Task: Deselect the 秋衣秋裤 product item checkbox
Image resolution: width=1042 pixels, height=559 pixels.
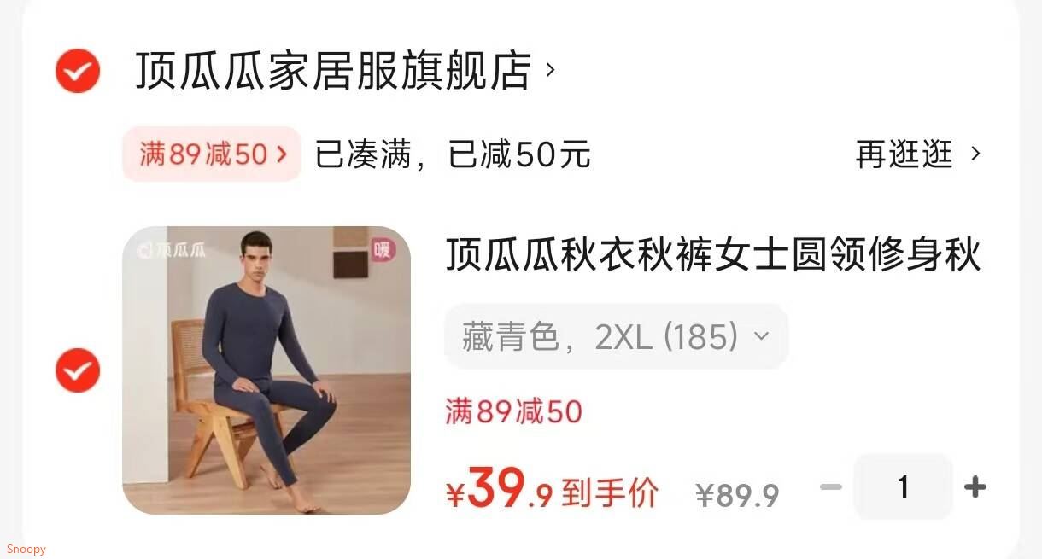Action: click(x=78, y=370)
